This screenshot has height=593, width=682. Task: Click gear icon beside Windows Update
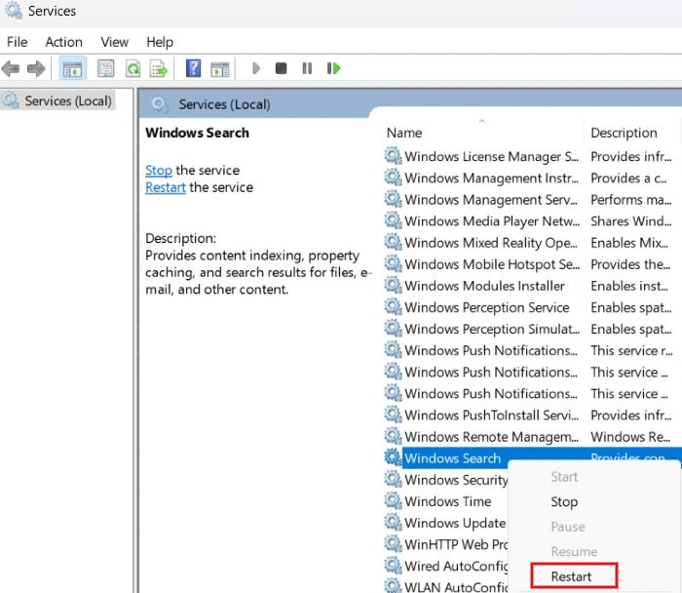[393, 522]
